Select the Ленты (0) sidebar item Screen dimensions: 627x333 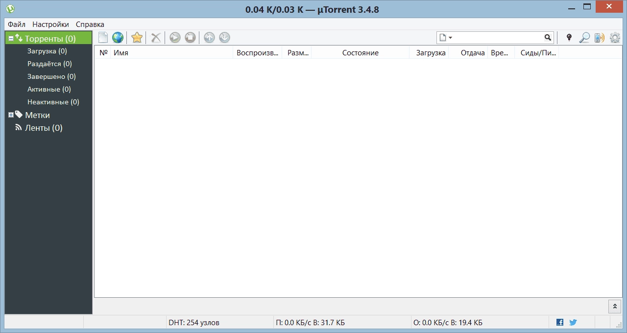point(44,128)
